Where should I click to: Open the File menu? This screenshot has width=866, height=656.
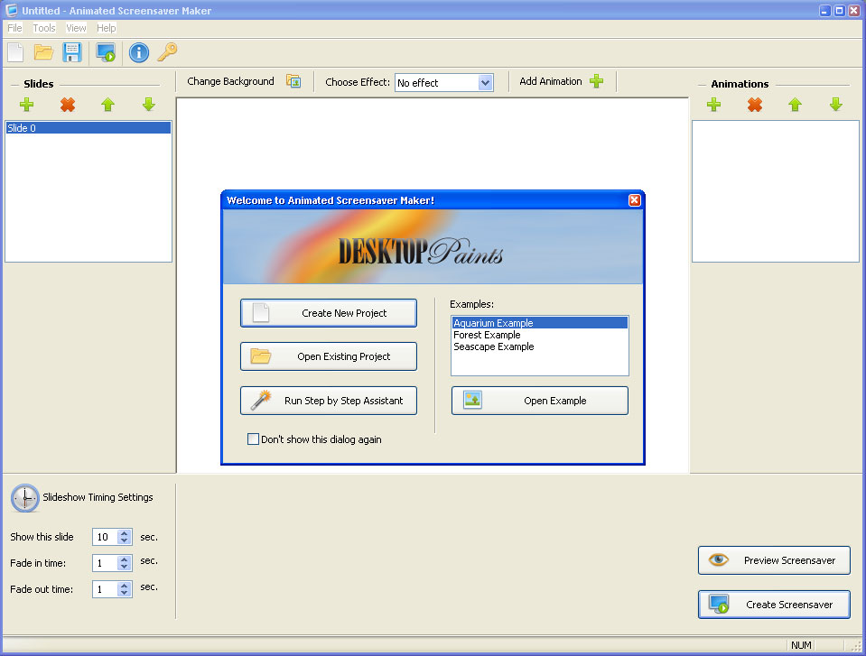tap(15, 28)
